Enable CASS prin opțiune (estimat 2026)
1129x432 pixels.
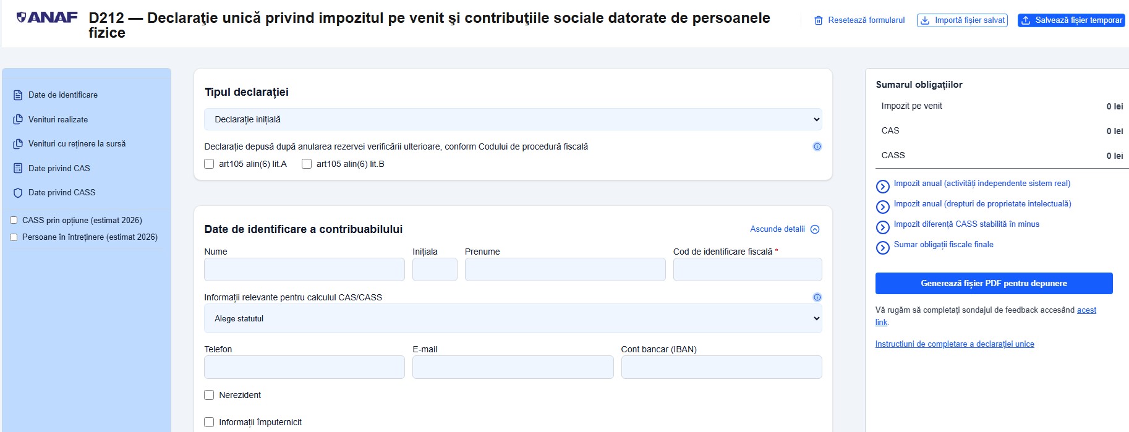pos(14,219)
